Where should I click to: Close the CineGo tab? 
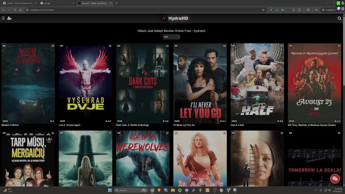pos(36,3)
